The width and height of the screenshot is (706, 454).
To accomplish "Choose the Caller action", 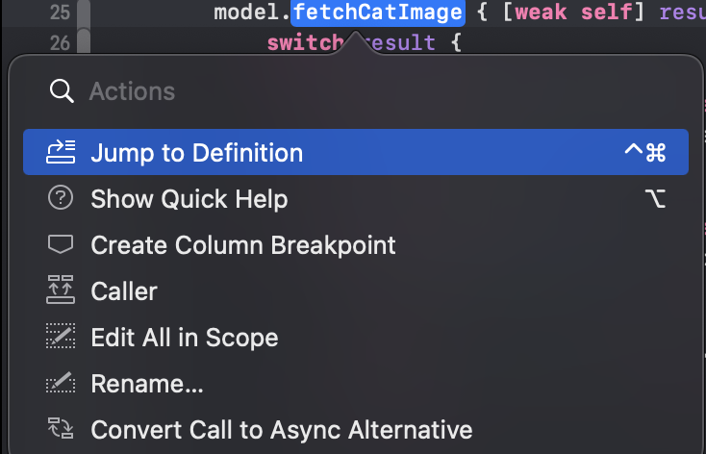I will (x=356, y=290).
